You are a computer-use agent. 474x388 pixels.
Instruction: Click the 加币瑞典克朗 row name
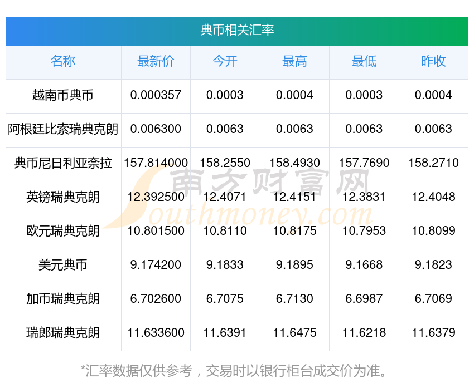pos(63,299)
